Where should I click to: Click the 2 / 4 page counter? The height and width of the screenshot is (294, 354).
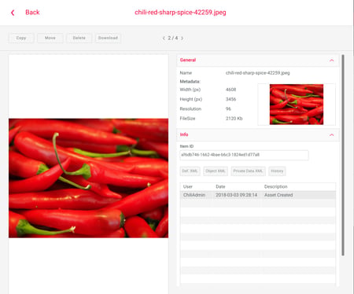(173, 38)
